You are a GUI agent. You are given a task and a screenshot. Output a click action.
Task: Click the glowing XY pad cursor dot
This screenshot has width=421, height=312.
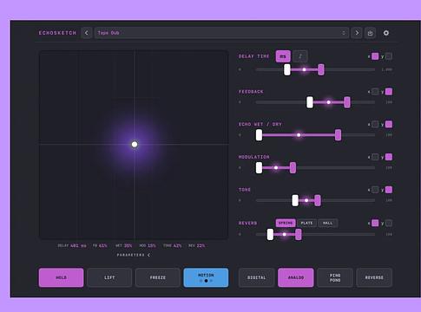tap(135, 144)
